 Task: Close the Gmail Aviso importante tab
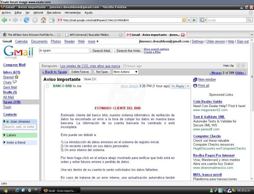pos(183,35)
